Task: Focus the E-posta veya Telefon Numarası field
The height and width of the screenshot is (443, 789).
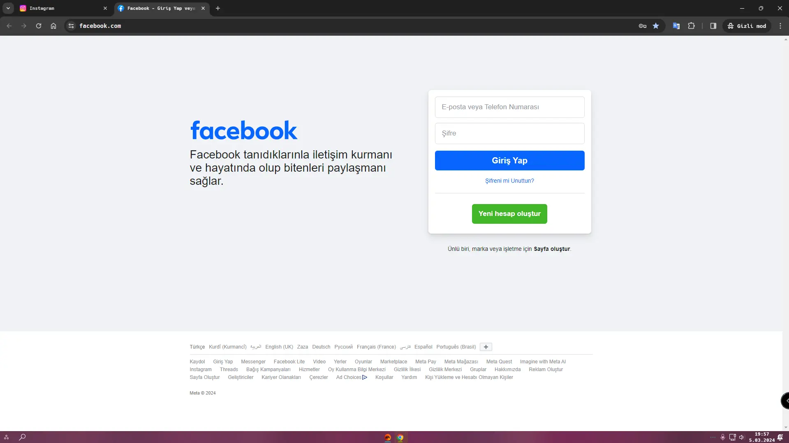Action: tap(509, 107)
